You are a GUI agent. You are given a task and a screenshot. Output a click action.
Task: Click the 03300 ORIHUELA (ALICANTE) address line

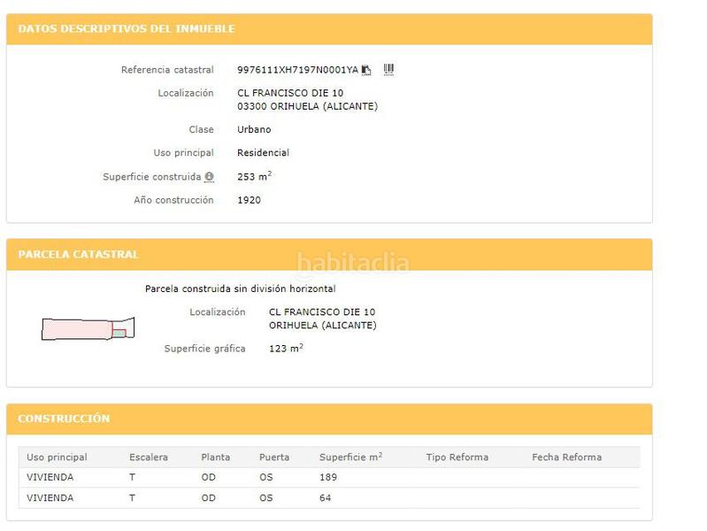(307, 107)
